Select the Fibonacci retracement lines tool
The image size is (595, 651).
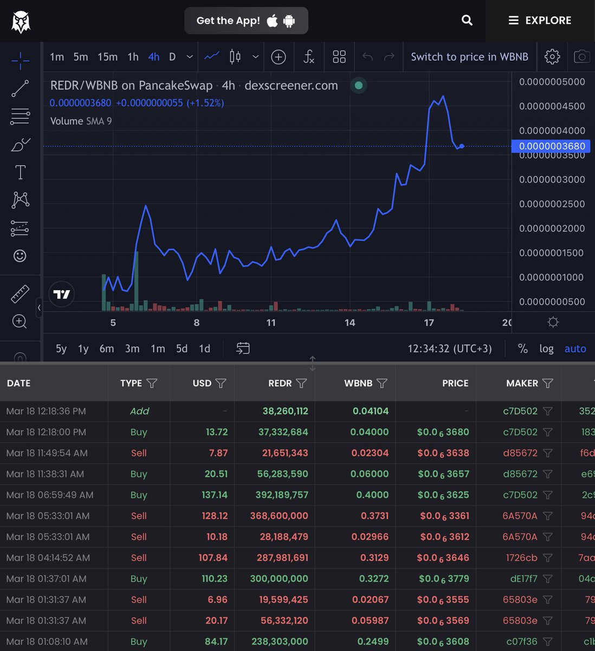pos(20,117)
